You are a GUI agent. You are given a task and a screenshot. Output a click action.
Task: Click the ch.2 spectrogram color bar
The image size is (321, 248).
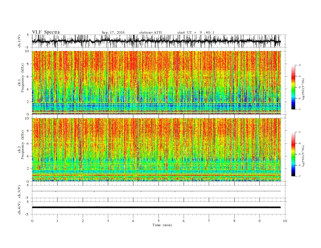293,154
